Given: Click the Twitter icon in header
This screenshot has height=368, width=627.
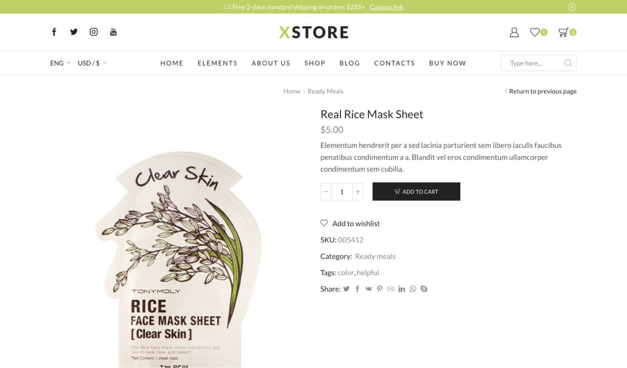Looking at the screenshot, I should [x=74, y=32].
